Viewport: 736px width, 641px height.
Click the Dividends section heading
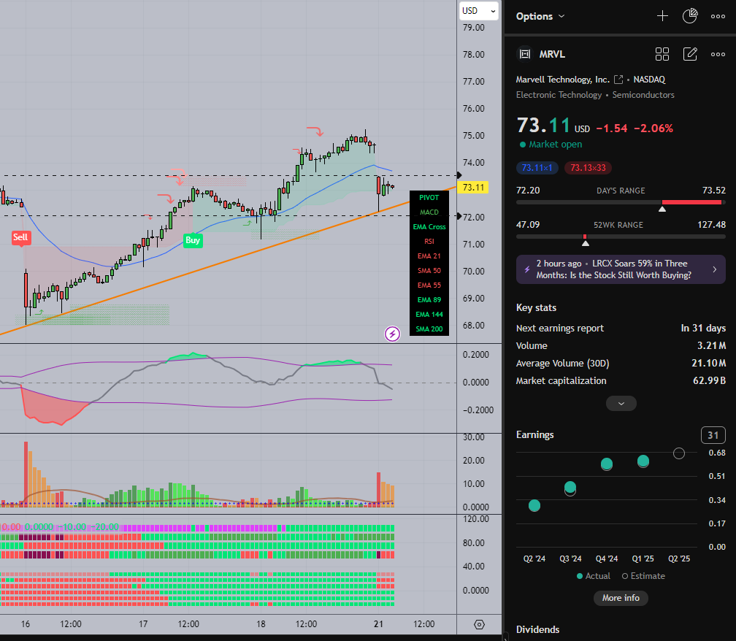[537, 629]
